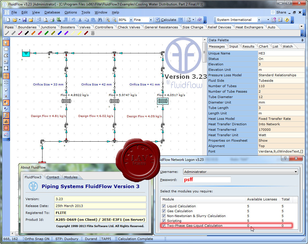Open the Modules tab in About FluidFlow
Image resolution: width=308 pixels, height=244 pixels.
pyautogui.click(x=71, y=177)
